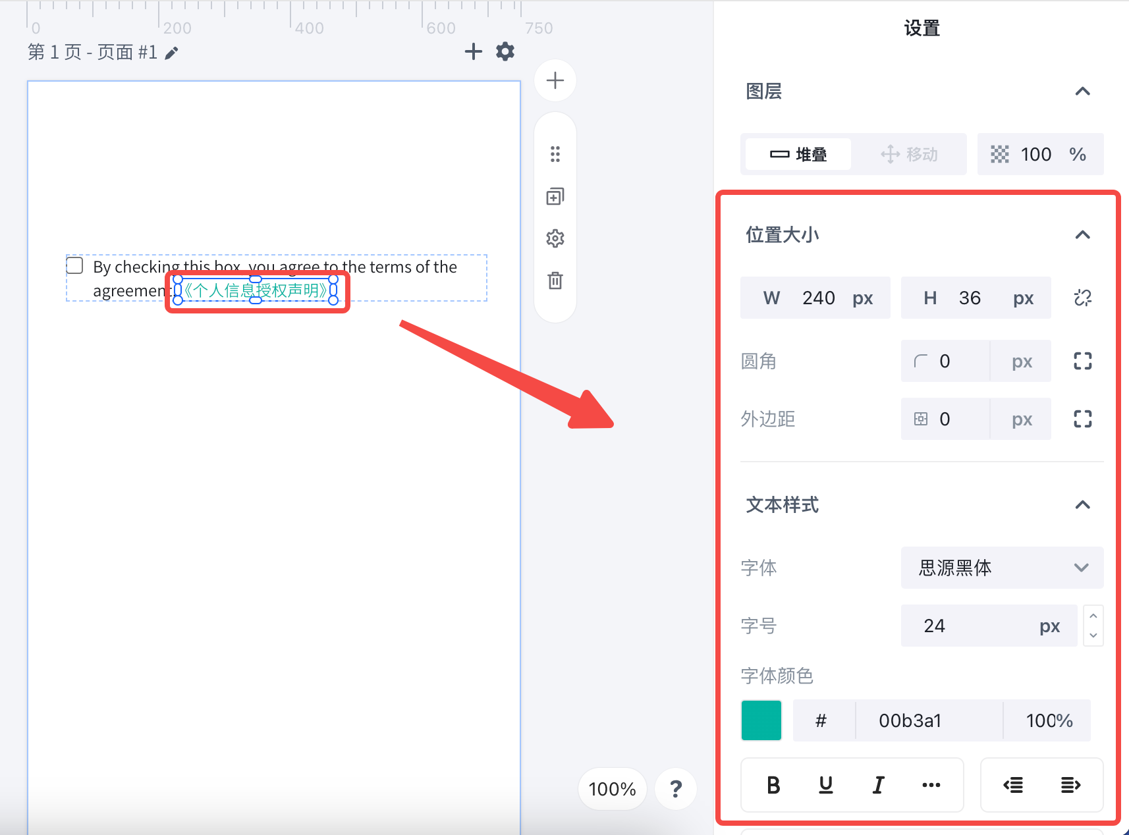Screen dimensions: 1129x835
Task: Expand individual side settings for 外边距
Action: coord(1083,419)
